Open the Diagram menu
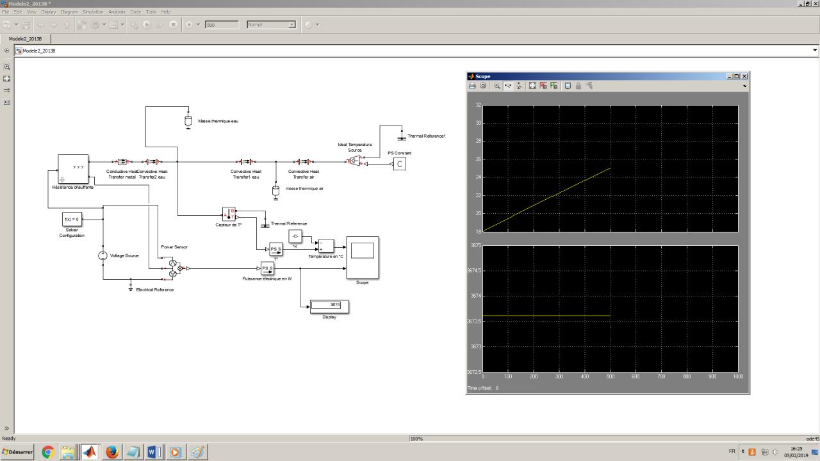Image resolution: width=820 pixels, height=461 pixels. 69,12
